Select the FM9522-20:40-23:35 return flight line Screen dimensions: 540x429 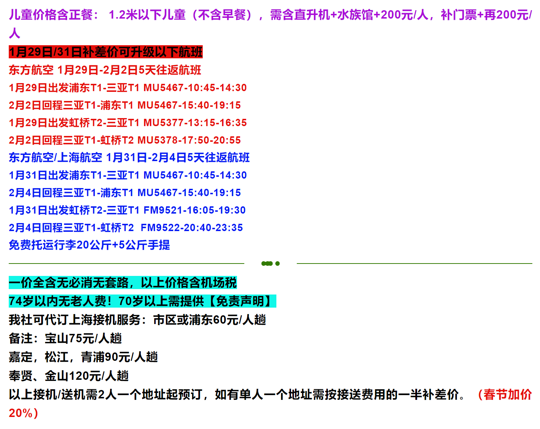pos(126,228)
